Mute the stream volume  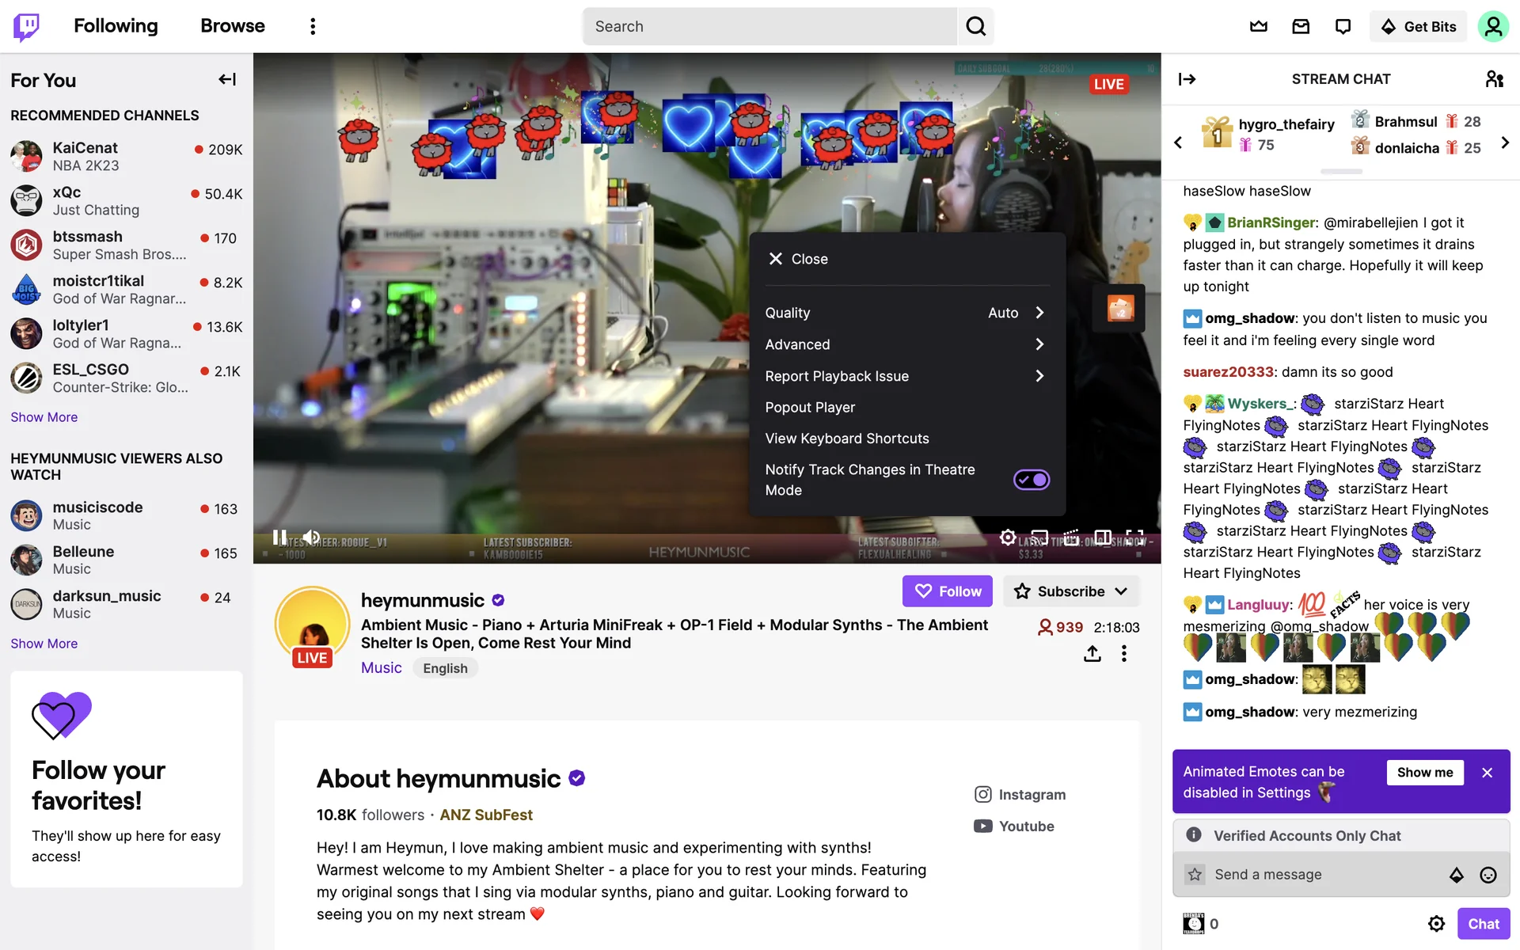(312, 538)
